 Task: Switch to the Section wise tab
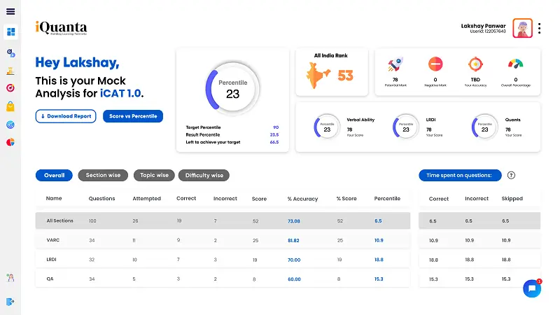pyautogui.click(x=103, y=176)
